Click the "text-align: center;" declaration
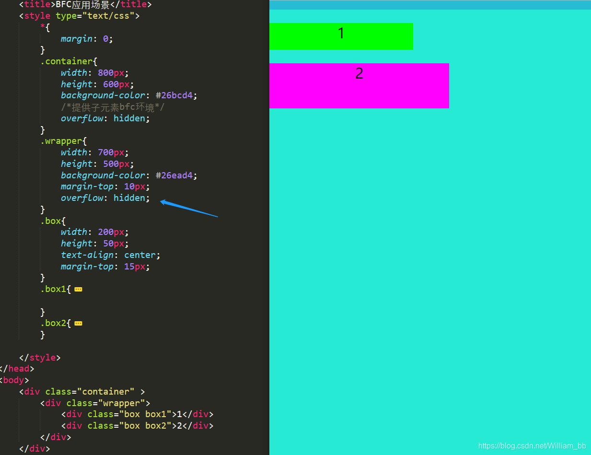 [111, 255]
